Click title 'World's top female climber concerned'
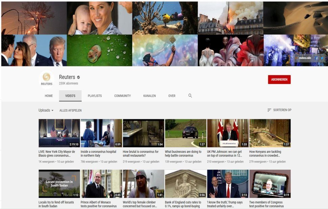328x209 pixels. tap(140, 204)
